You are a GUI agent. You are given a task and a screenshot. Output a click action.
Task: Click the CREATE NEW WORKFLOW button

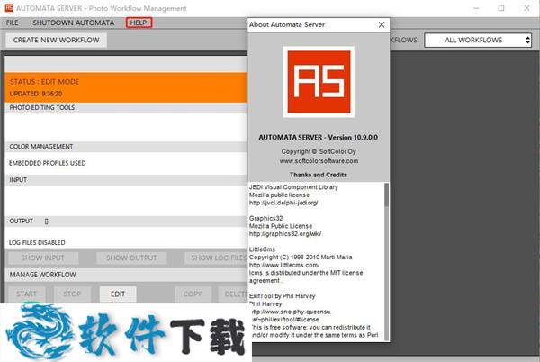coord(57,40)
